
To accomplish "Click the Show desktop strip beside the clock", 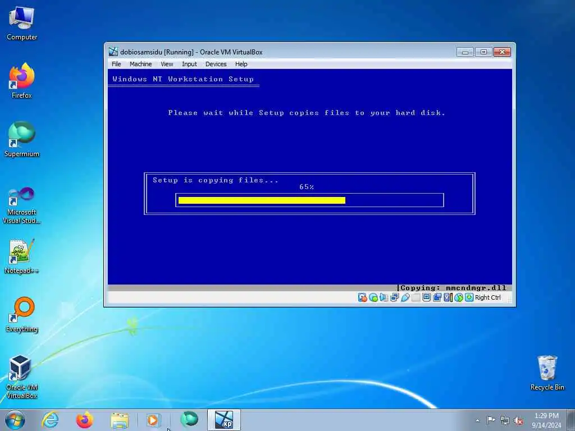I will (x=571, y=420).
